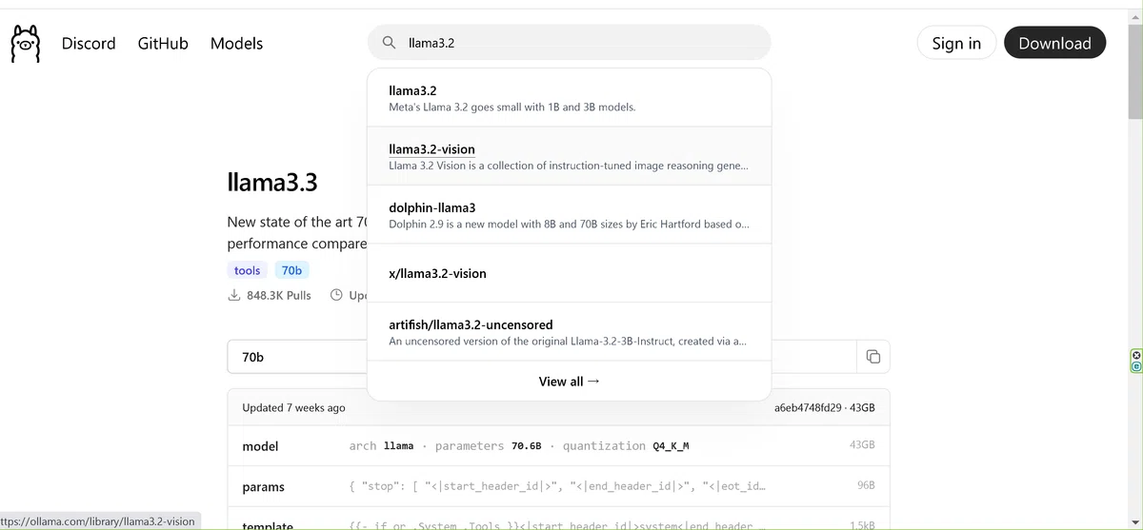Click the tools tag badge
This screenshot has width=1143, height=530.
point(247,270)
